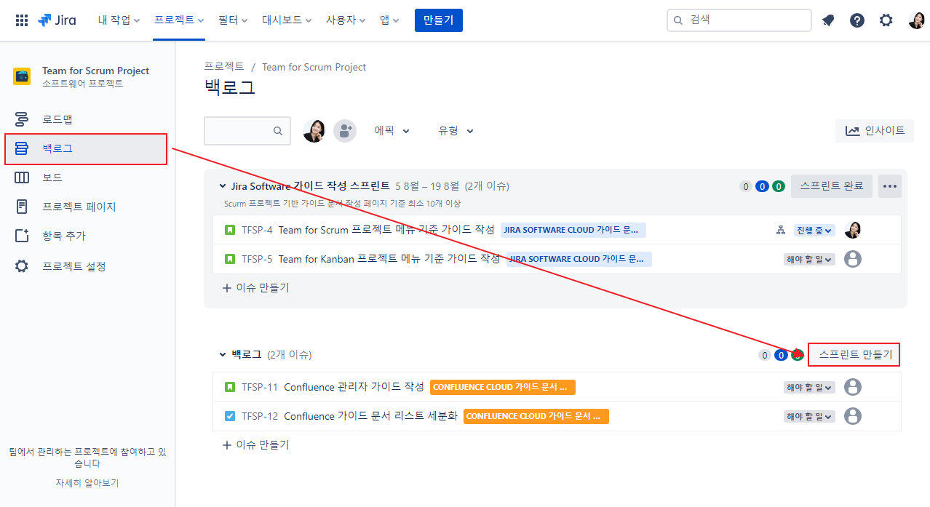
Task: Open the 필터 menu
Action: [233, 20]
